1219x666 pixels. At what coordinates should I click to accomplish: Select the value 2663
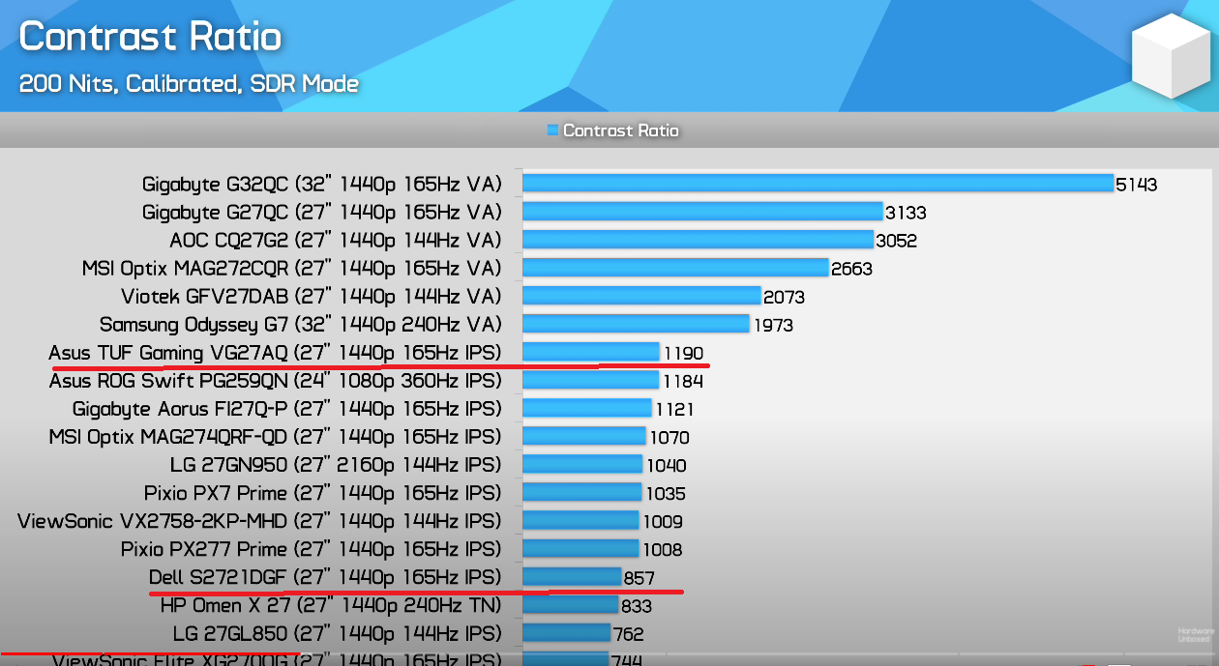coord(851,269)
